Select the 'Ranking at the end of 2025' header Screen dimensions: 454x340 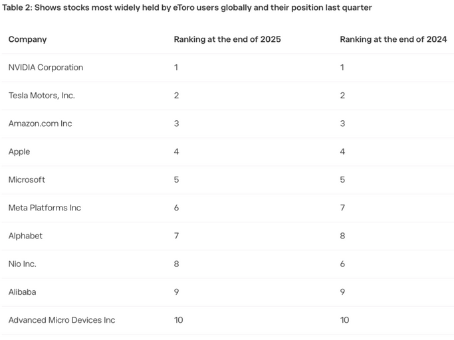[227, 40]
